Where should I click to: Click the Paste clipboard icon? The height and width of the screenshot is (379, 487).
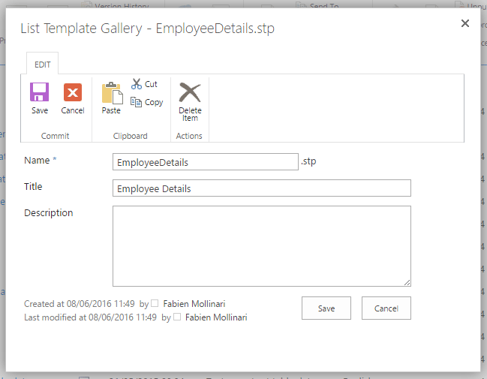click(112, 92)
